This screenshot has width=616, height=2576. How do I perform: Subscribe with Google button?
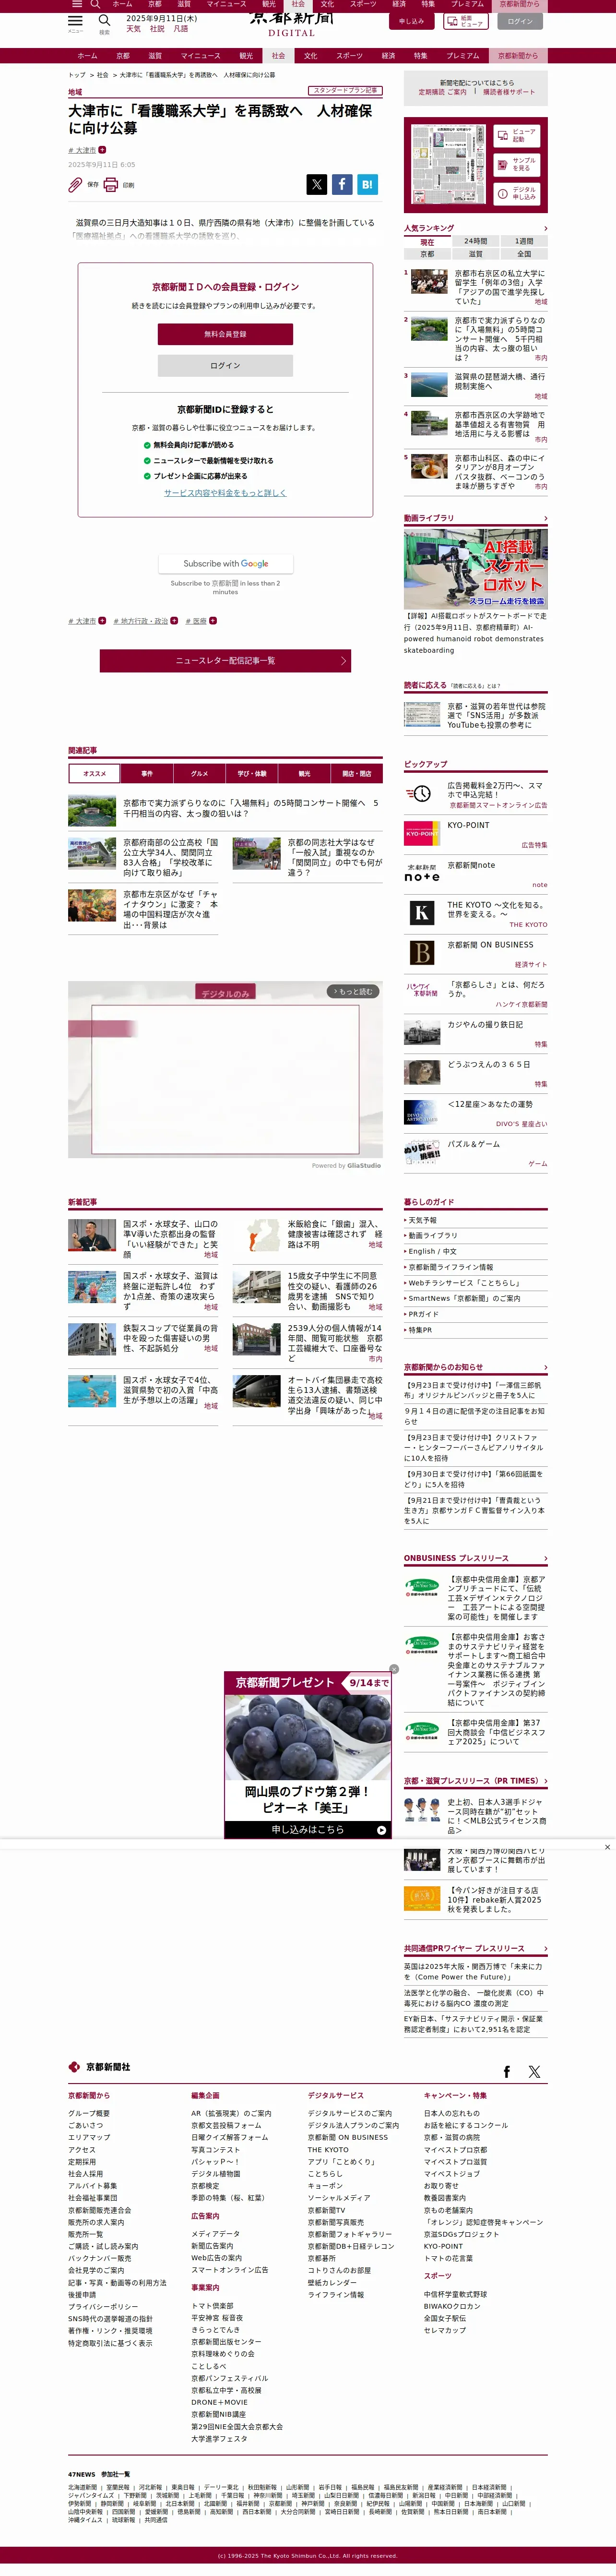[225, 564]
